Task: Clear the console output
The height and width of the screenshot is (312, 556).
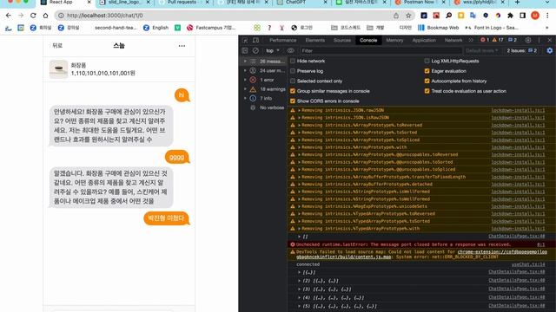Action: point(255,50)
